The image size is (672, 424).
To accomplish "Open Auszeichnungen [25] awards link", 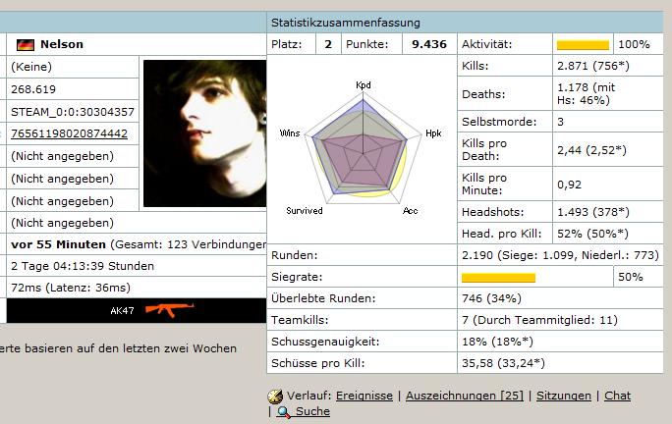I will point(465,396).
